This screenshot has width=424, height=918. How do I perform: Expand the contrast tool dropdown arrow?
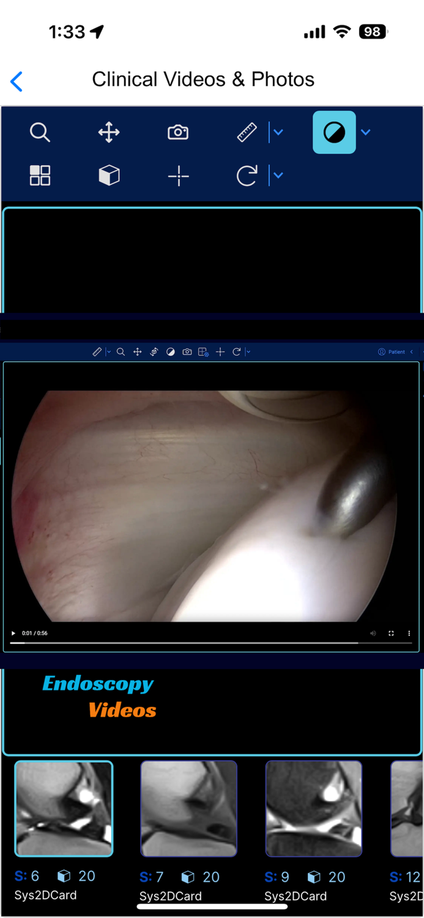pos(366,132)
